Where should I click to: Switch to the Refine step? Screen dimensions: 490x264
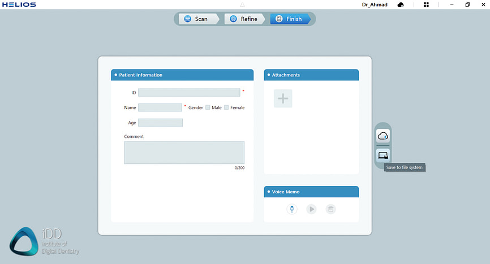243,19
